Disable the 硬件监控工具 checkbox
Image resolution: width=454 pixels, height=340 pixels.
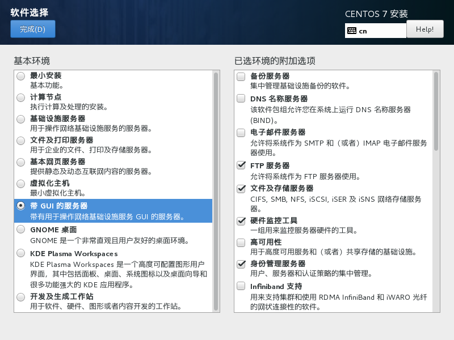(241, 221)
